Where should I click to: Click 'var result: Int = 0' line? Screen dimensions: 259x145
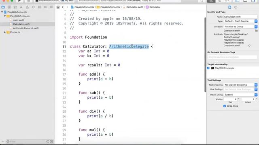(x=99, y=65)
